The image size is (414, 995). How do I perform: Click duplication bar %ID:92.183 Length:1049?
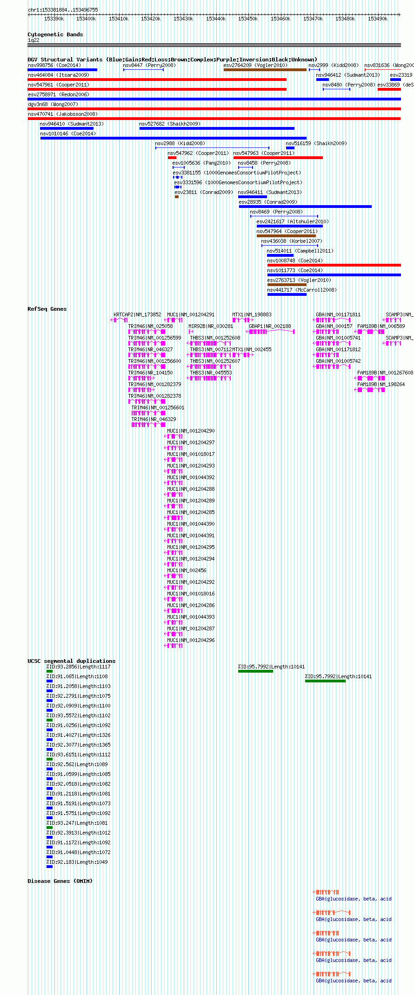49,867
